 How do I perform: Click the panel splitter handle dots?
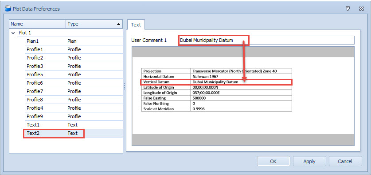point(125,86)
